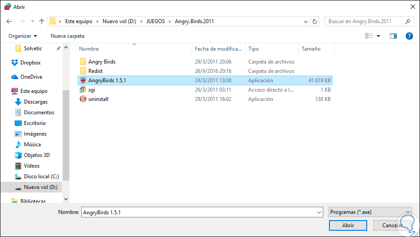The image size is (420, 237).
Task: Select the Redist folder icon
Action: [83, 71]
